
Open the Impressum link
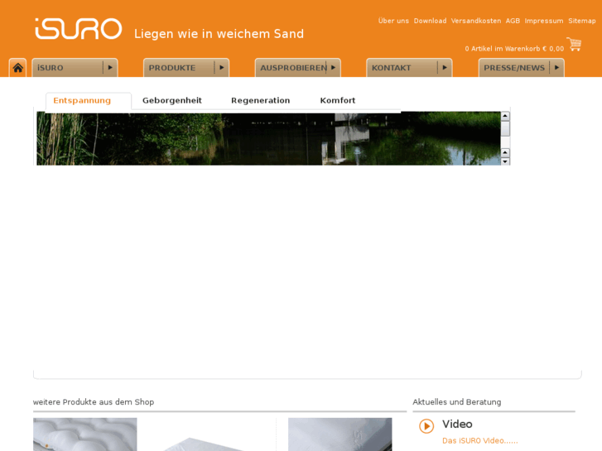544,21
